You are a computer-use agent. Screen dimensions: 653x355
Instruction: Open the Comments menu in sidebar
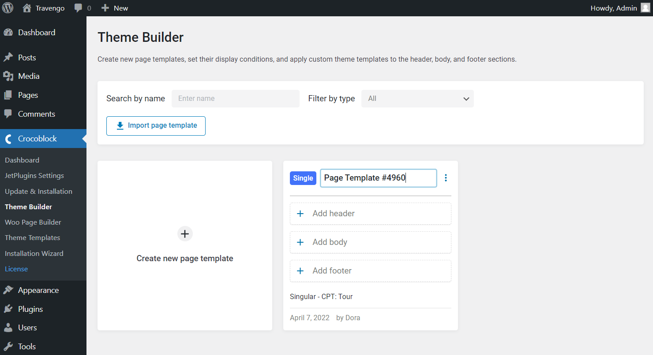[43, 114]
